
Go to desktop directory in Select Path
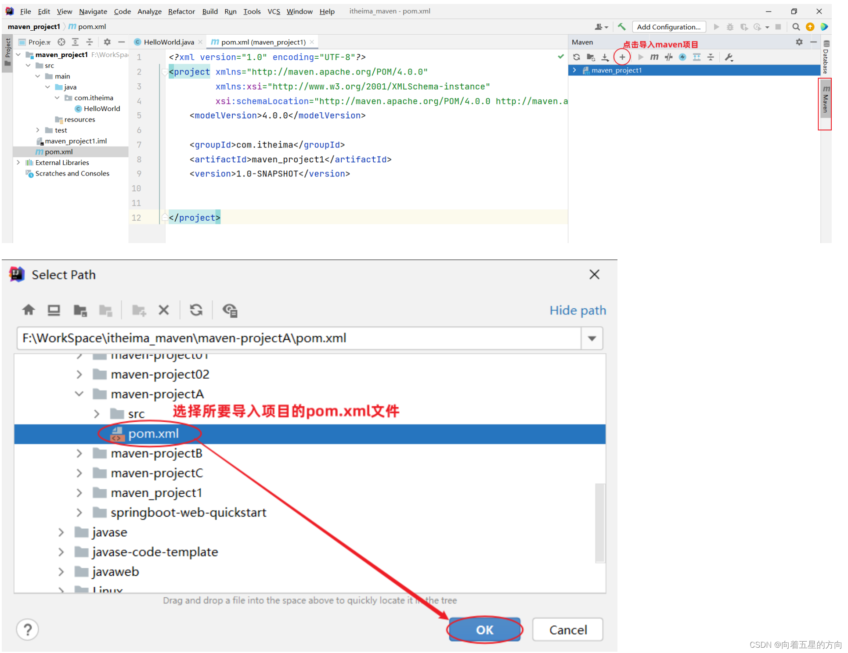pos(54,310)
